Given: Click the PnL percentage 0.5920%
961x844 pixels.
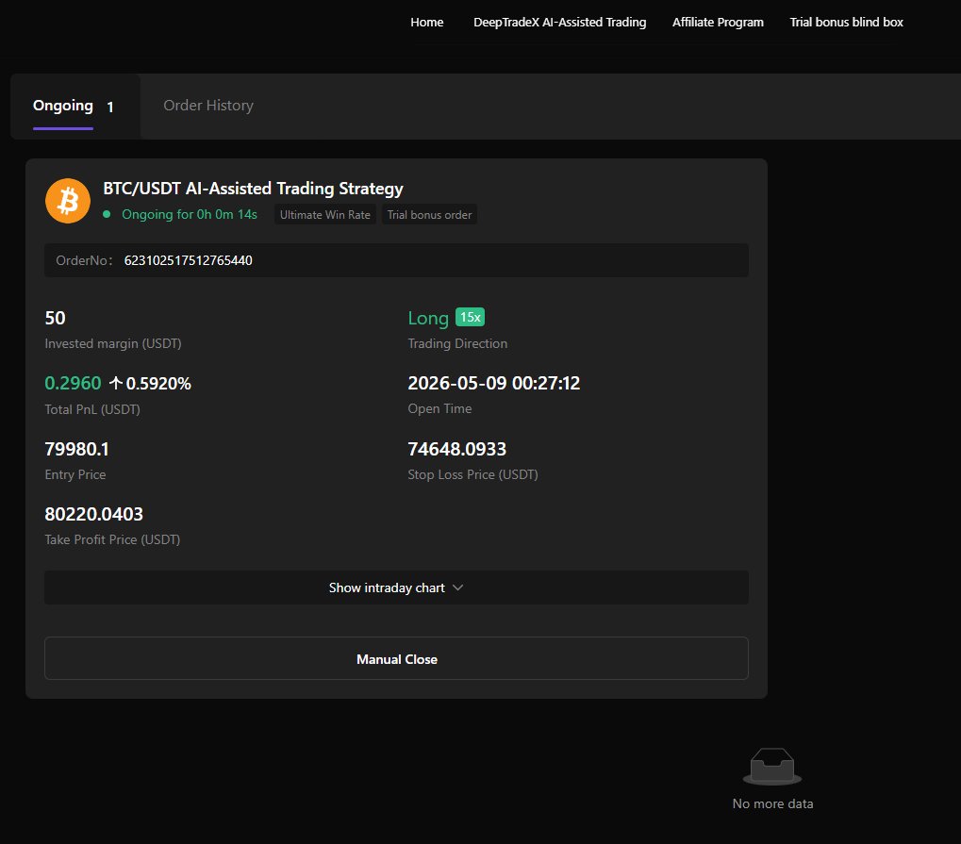Looking at the screenshot, I should (158, 384).
